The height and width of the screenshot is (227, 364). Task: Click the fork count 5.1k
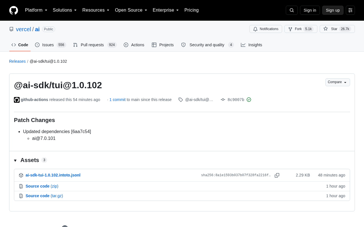[x=308, y=29]
